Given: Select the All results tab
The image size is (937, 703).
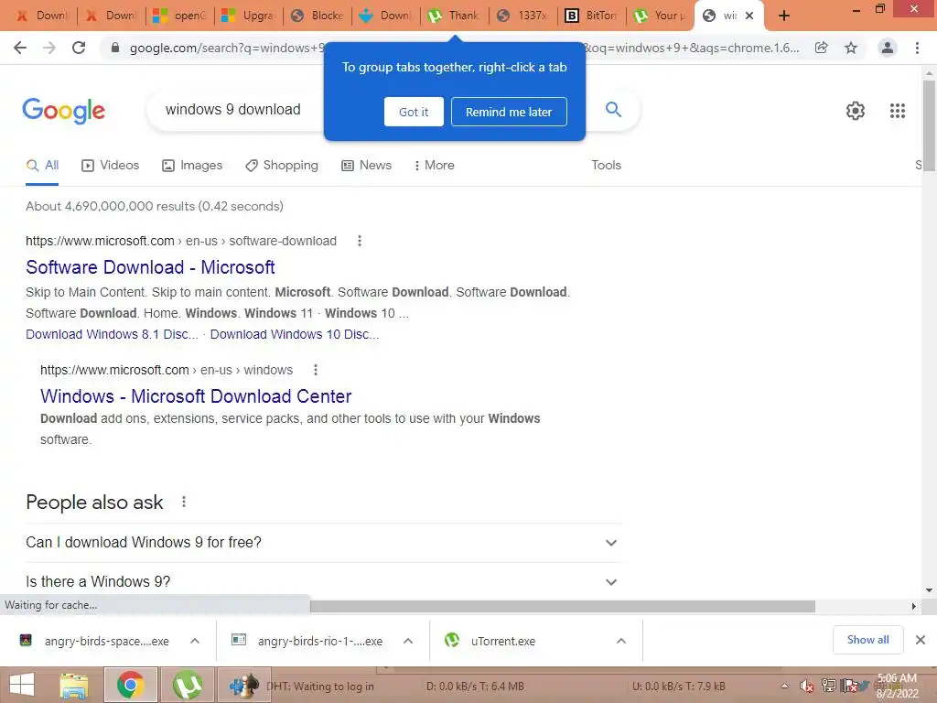Looking at the screenshot, I should 42,165.
